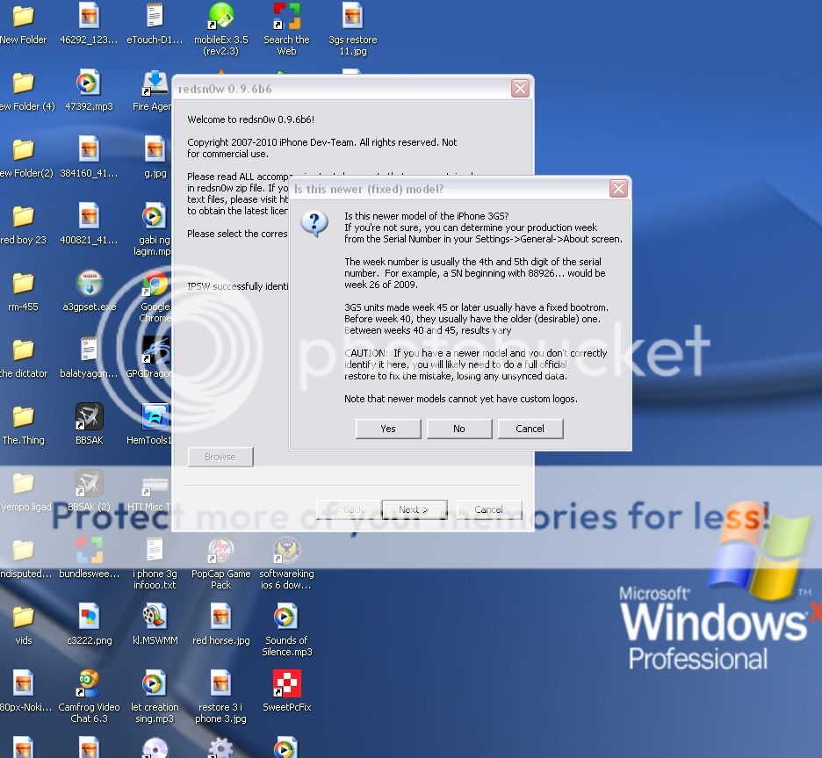
Task: Select the BBSAK shortcut icon
Action: [89, 416]
